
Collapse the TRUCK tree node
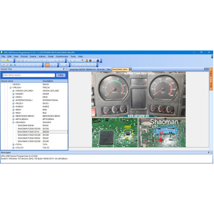pyautogui.click(x=10, y=87)
